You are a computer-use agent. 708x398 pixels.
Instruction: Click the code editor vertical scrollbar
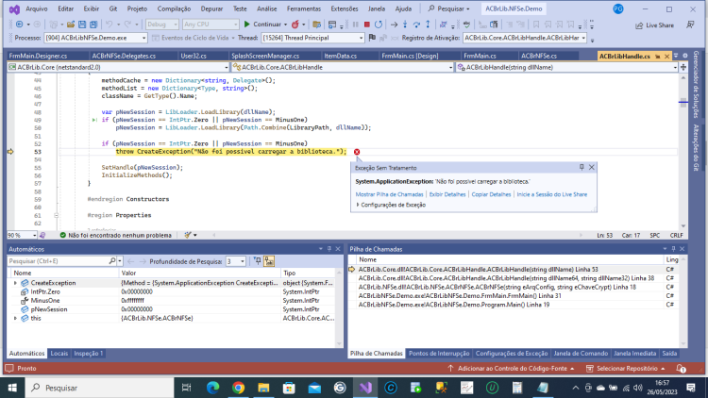point(683,151)
